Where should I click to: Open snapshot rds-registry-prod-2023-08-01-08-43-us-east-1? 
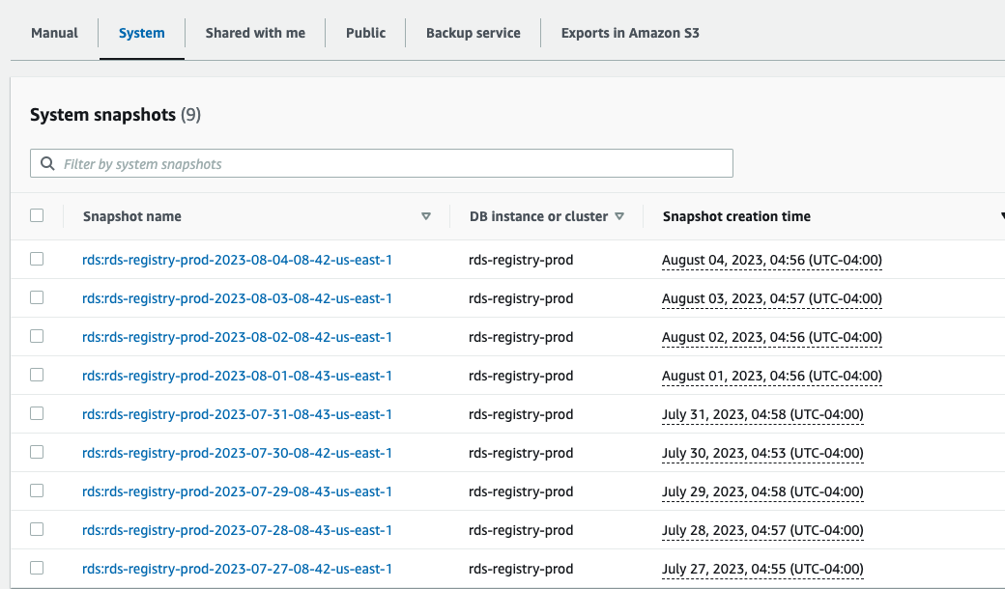coord(237,376)
